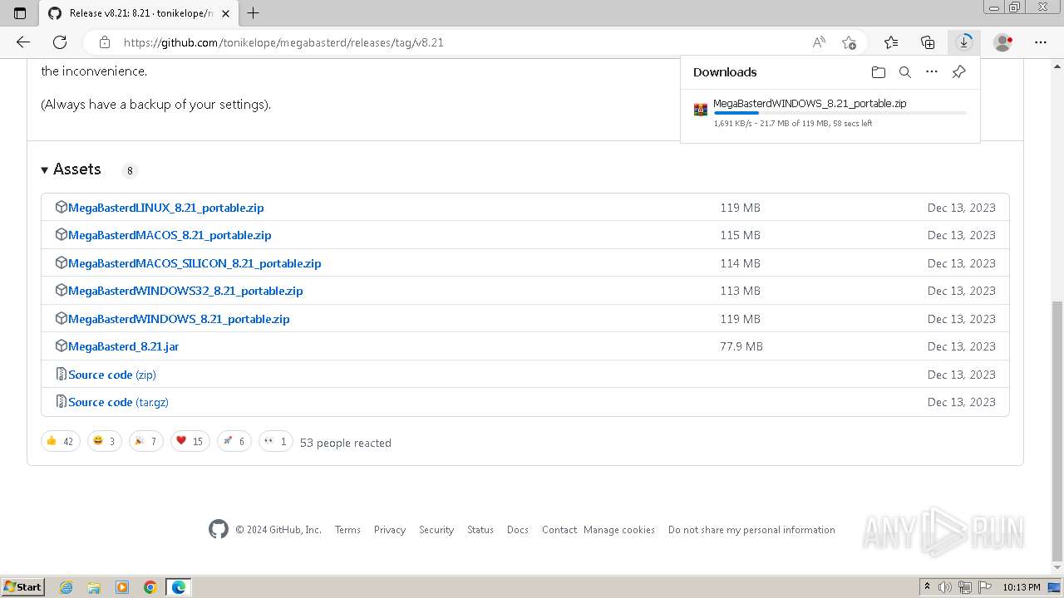Refresh the current page
1064x598 pixels.
point(60,42)
